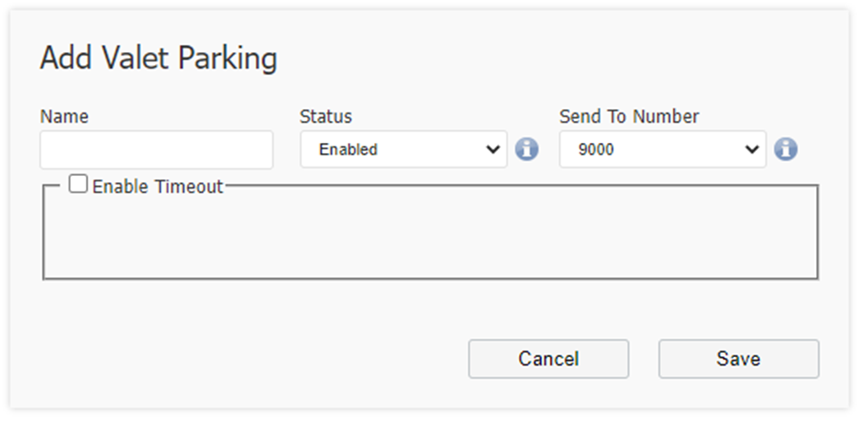Click the Save button

coord(739,359)
